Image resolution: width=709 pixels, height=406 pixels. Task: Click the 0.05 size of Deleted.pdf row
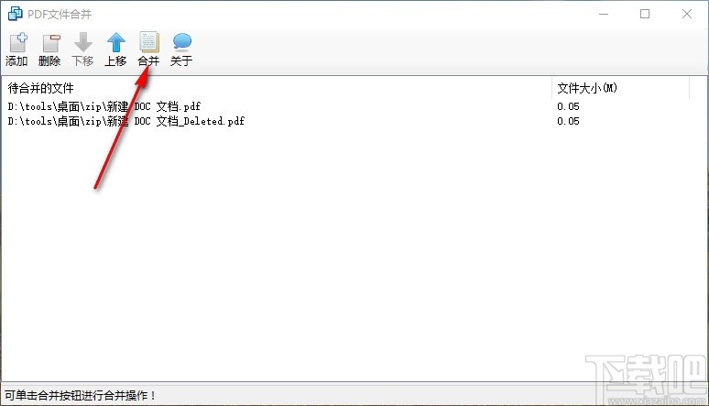(568, 121)
